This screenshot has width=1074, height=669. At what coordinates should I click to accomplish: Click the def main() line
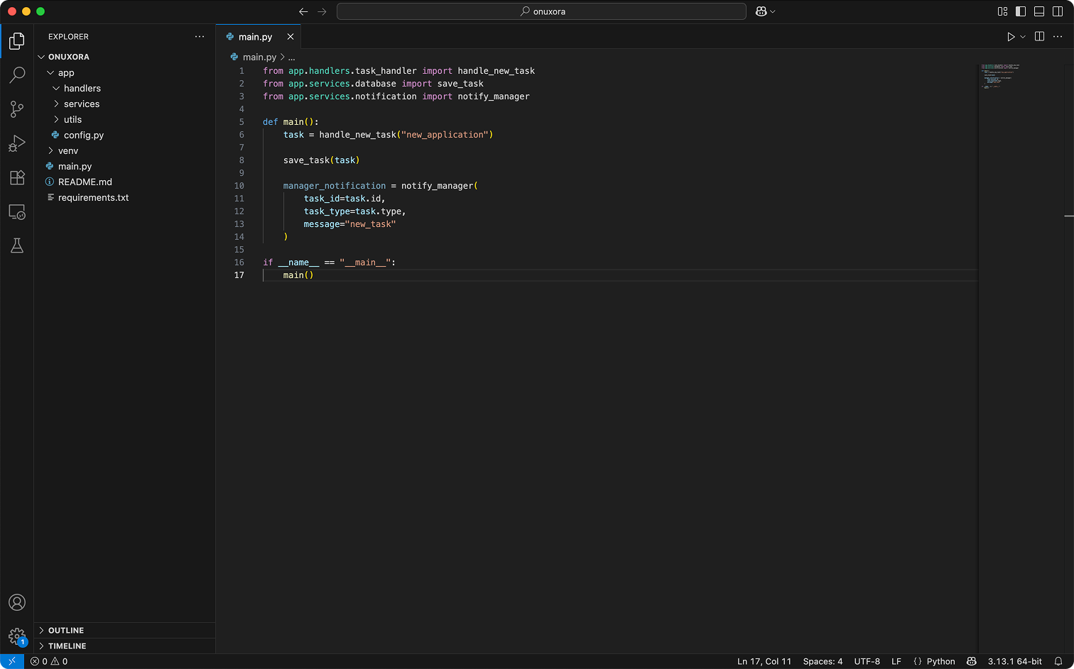(x=291, y=122)
